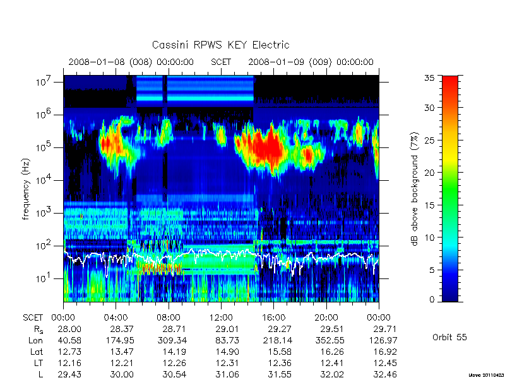The height and width of the screenshot is (378, 505).
Task: Click the color bar tick label "20"
Action: [x=429, y=173]
